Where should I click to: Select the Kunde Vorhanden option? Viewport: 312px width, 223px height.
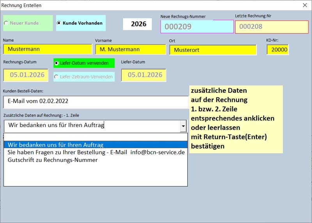[59, 23]
